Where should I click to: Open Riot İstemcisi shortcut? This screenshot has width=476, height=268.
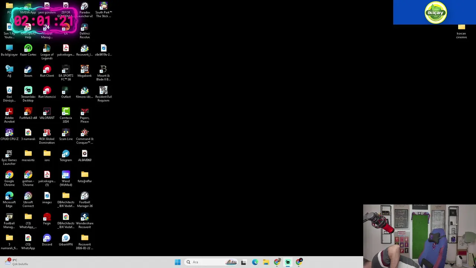(x=47, y=93)
